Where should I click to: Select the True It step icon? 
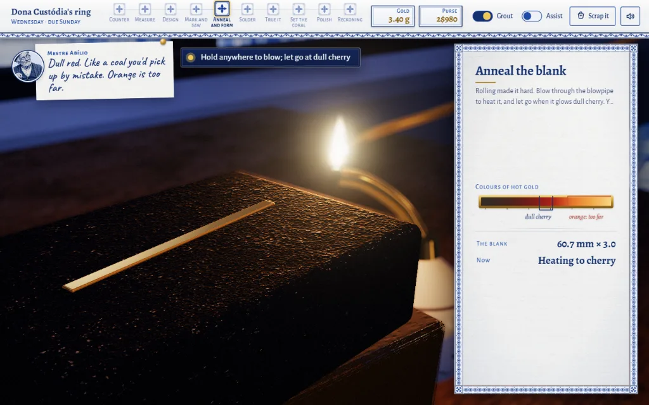click(x=273, y=9)
